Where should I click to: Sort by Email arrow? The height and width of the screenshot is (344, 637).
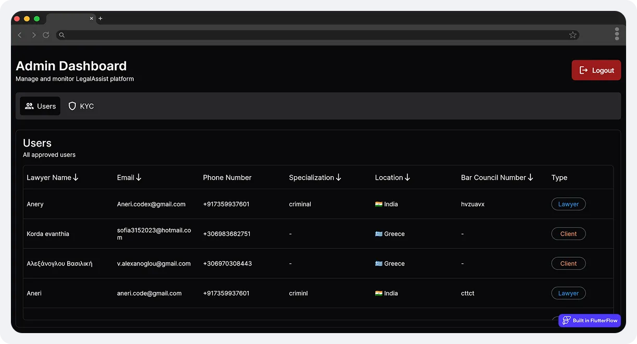138,177
